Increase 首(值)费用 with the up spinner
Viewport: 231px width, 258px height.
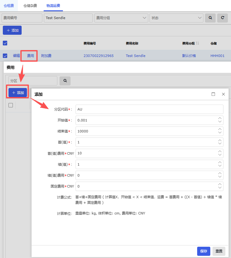(x=220, y=151)
